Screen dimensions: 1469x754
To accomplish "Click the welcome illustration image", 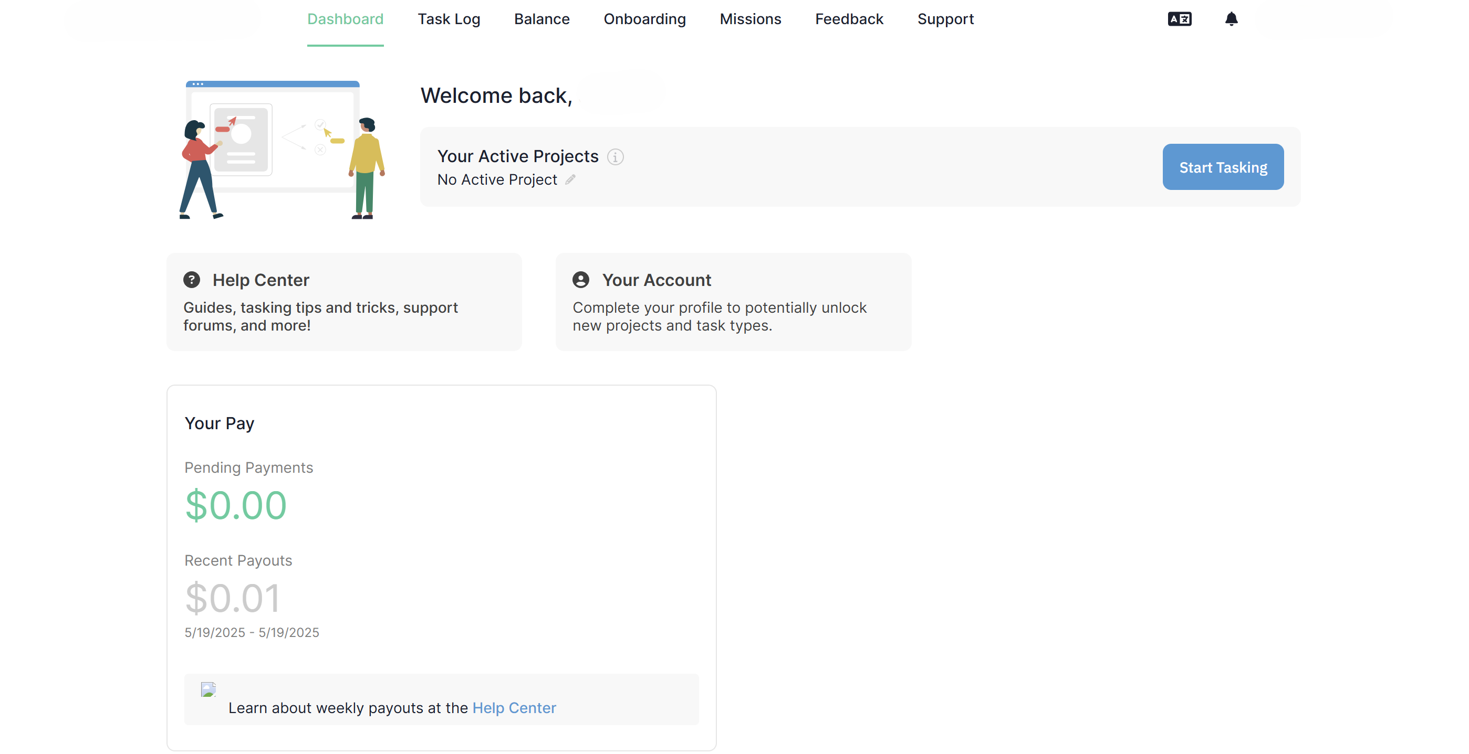I will 282,150.
